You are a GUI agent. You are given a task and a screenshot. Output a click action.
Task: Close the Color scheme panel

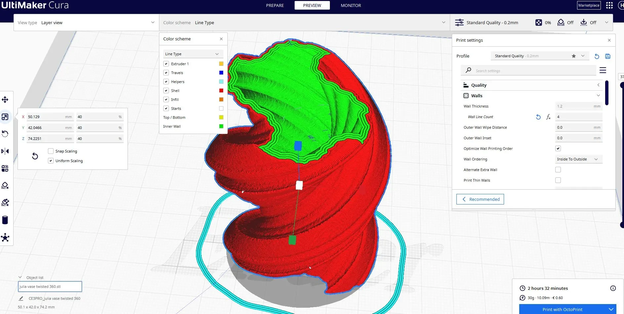click(221, 39)
